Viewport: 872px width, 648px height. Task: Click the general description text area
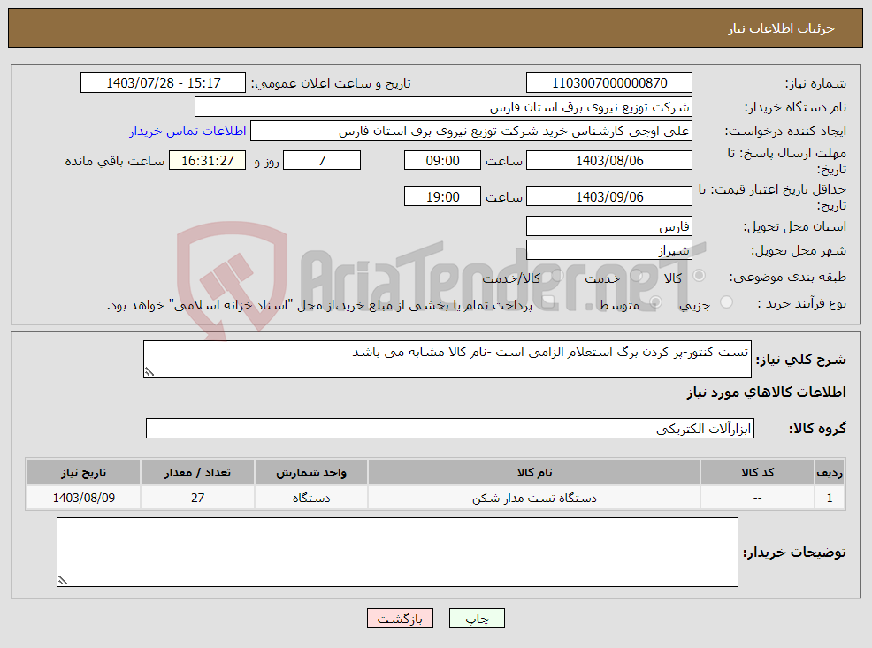click(x=447, y=360)
